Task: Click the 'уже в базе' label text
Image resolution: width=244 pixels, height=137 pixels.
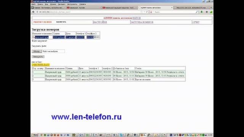Action: click(37, 62)
